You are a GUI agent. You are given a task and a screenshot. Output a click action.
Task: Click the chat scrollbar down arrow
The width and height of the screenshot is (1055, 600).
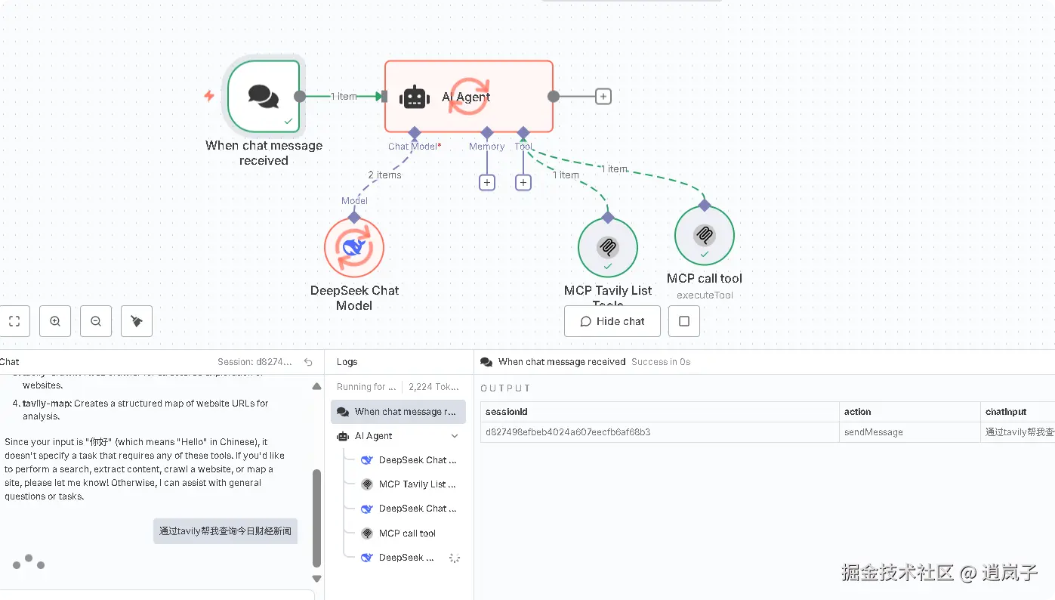tap(316, 579)
